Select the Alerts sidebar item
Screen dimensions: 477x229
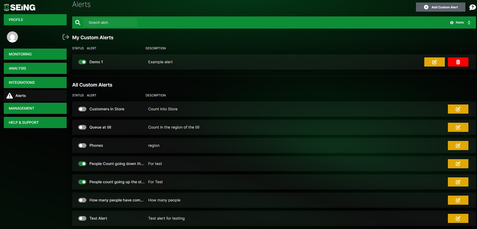pos(35,96)
